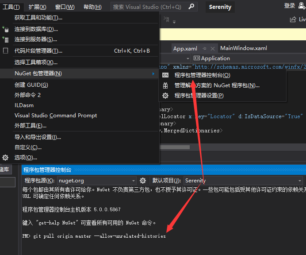Select 获取工具和功能(T)... menu entry
Image resolution: width=306 pixels, height=255 pixels.
pos(79,18)
